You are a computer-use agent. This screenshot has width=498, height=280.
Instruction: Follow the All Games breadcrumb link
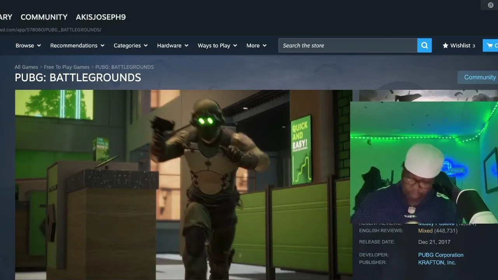[x=26, y=67]
